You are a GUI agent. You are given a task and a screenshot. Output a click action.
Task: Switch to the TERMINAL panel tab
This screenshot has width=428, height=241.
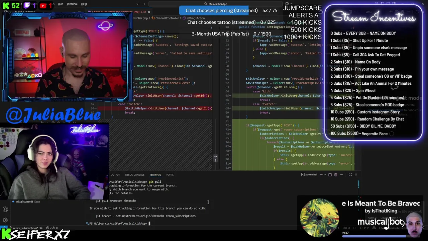point(155,175)
